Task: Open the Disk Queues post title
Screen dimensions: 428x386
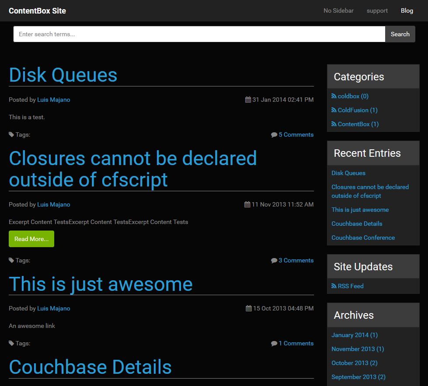Action: pyautogui.click(x=63, y=75)
